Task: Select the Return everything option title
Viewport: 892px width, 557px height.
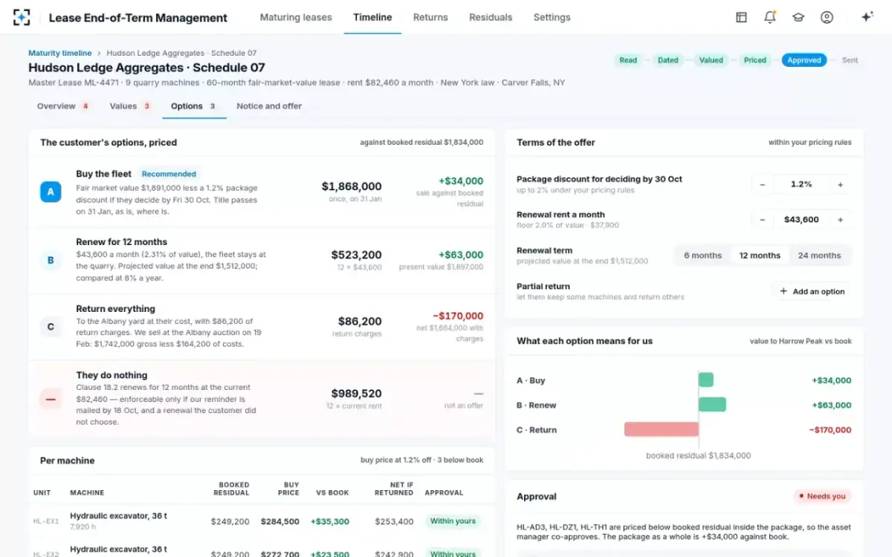Action: pos(116,309)
